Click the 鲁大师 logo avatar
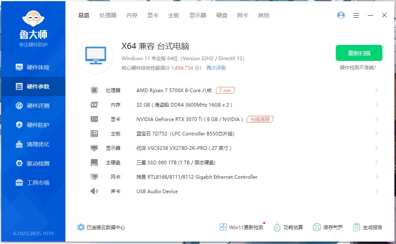This screenshot has height=244, width=396. click(x=33, y=18)
